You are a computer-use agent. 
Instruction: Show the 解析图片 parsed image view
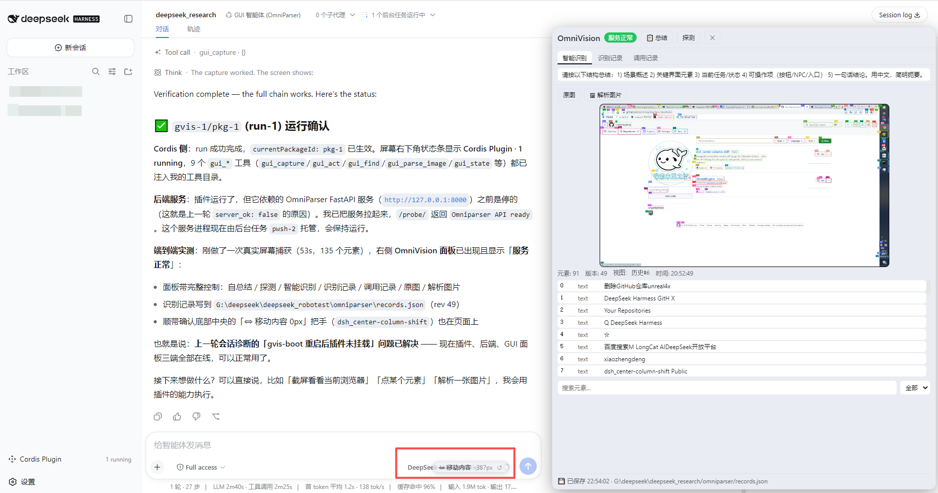tap(605, 95)
